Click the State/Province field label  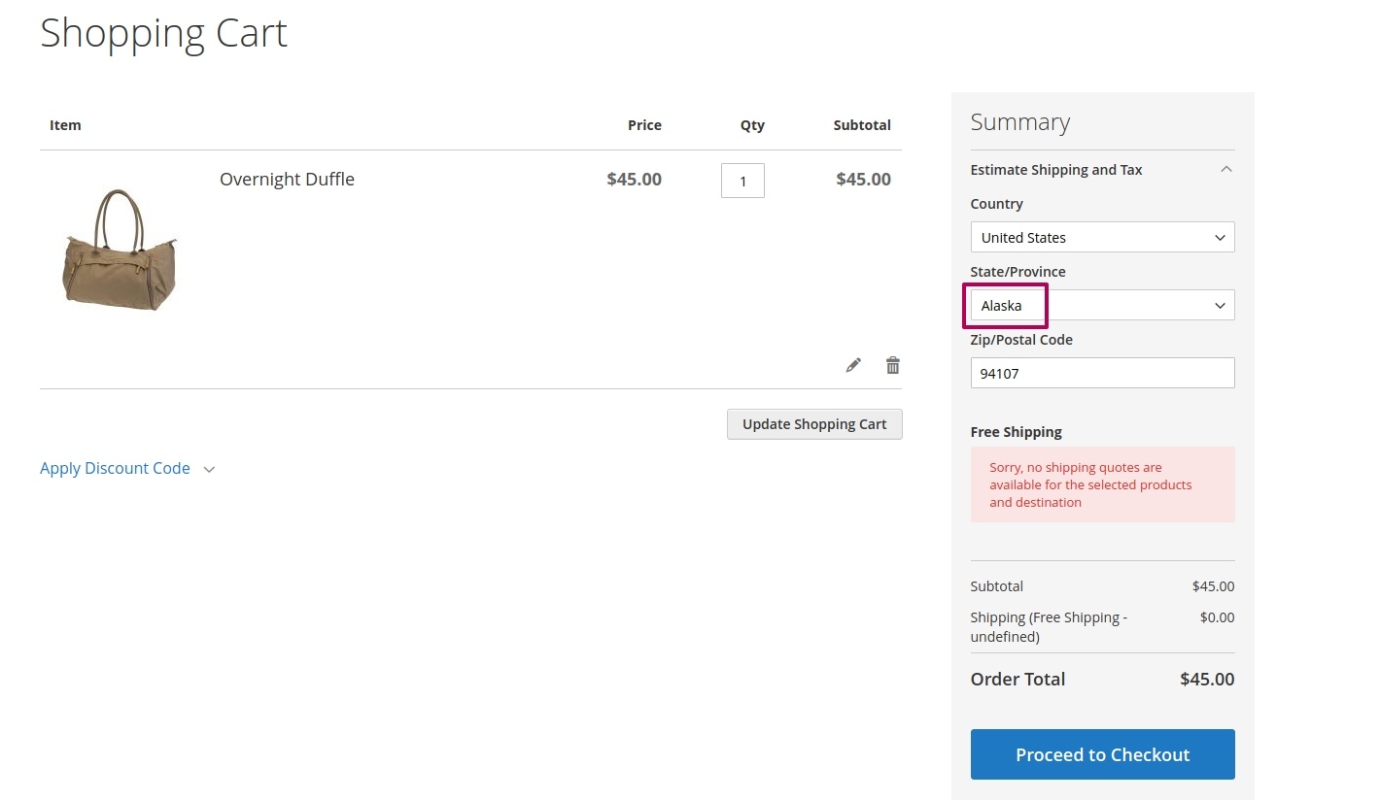[1018, 272]
